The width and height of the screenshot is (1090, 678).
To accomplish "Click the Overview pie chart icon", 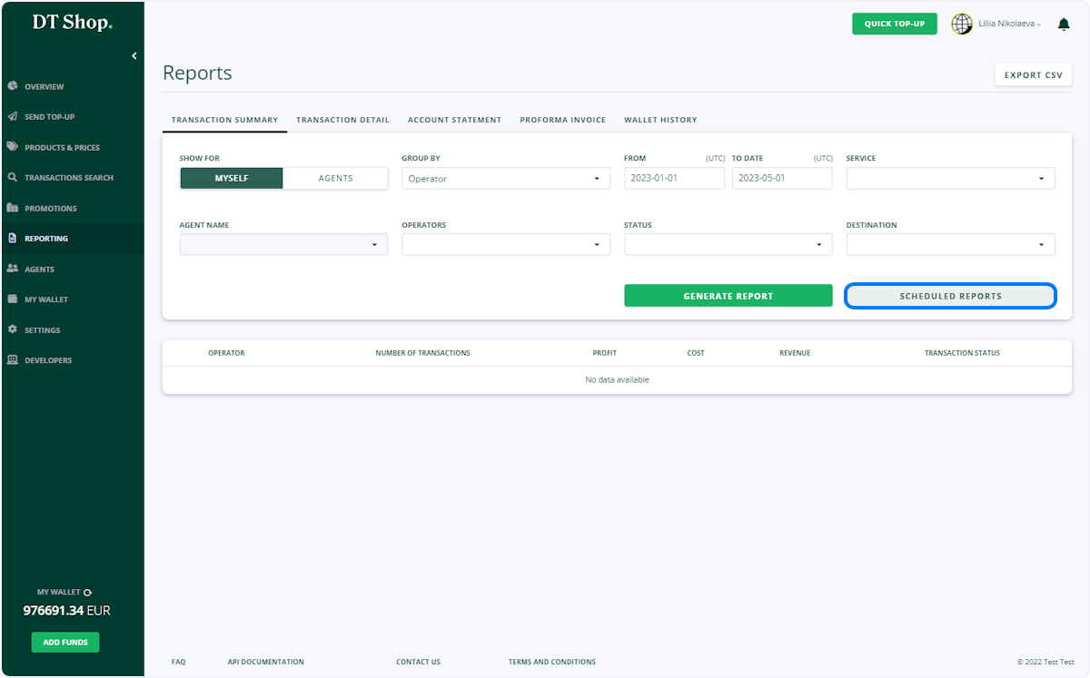I will point(13,86).
